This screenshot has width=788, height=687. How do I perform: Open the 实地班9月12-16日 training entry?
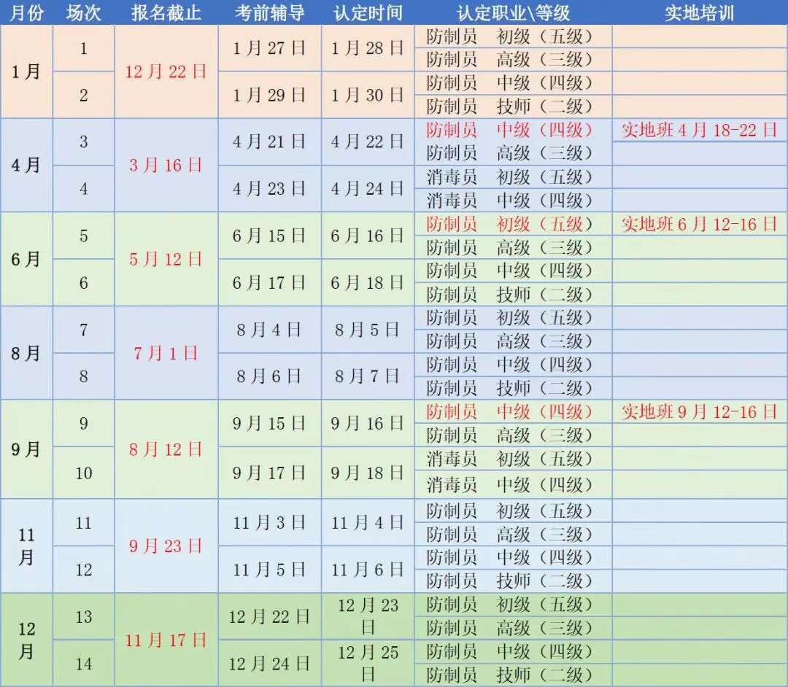(699, 411)
